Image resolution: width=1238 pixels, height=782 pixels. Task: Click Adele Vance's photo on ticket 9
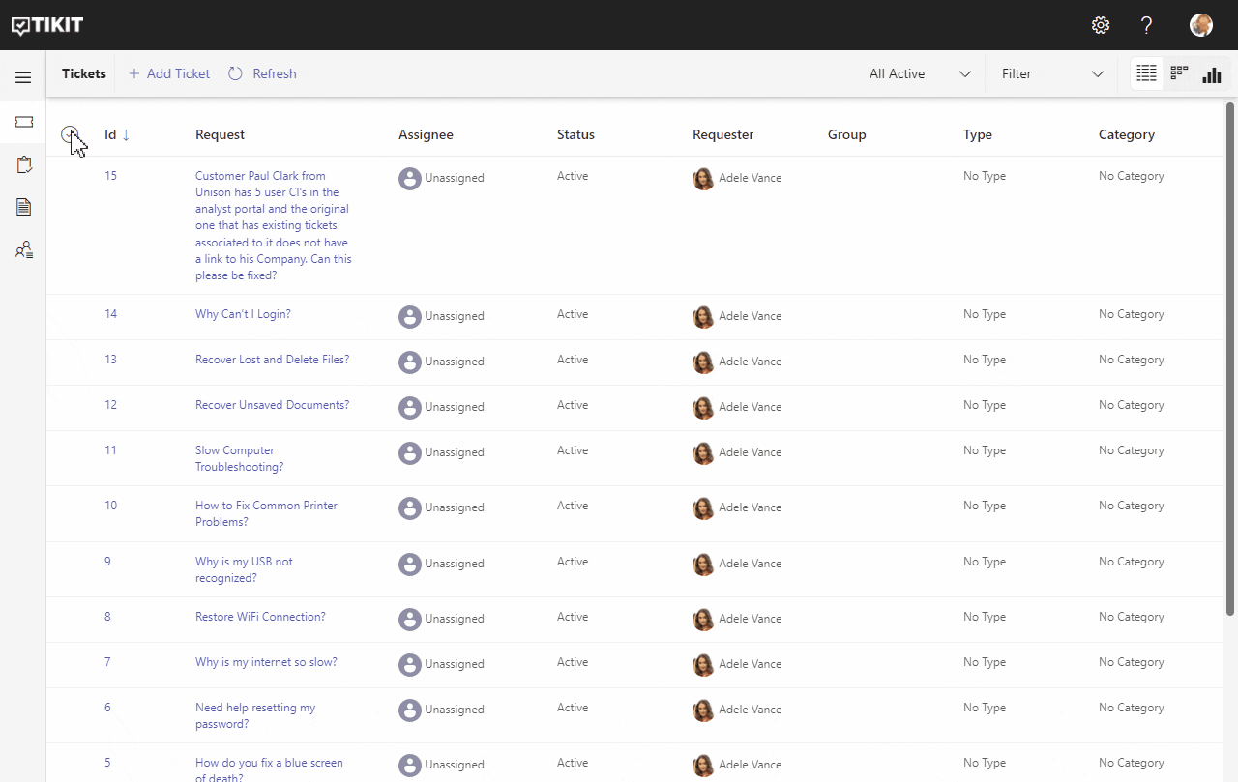[704, 564]
